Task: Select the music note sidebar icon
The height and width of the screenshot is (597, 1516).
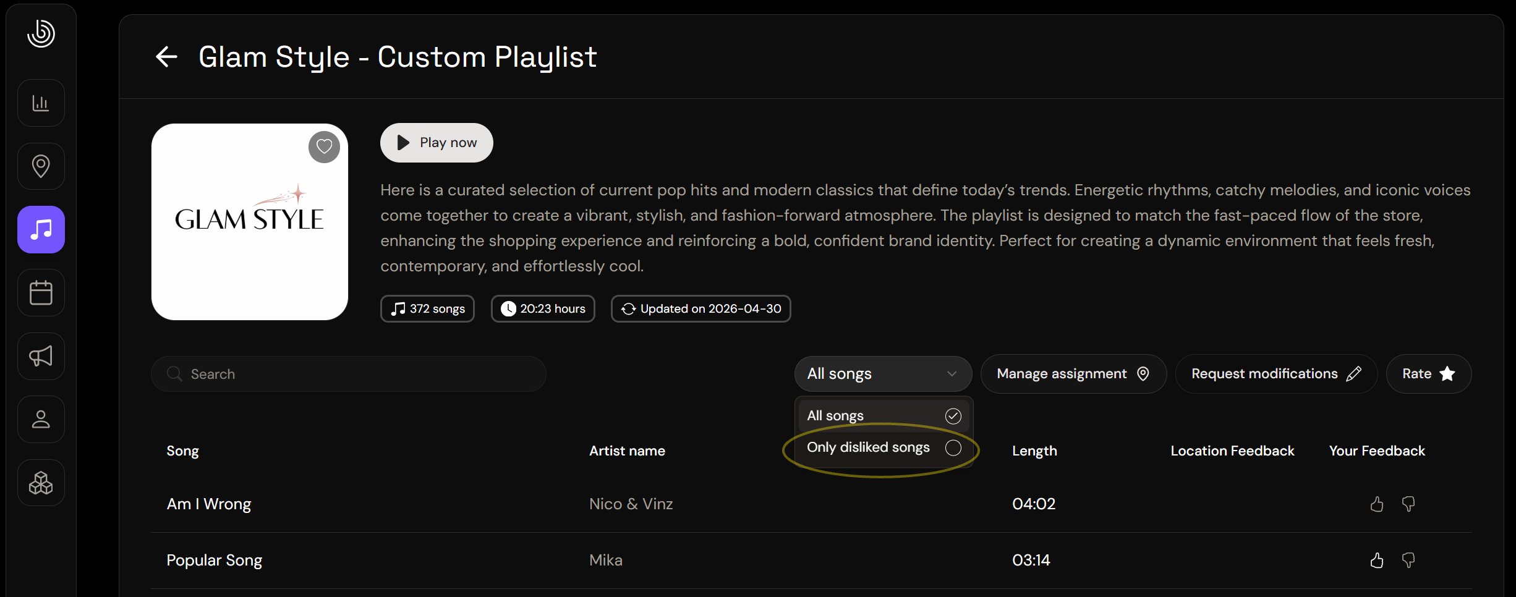Action: 41,230
